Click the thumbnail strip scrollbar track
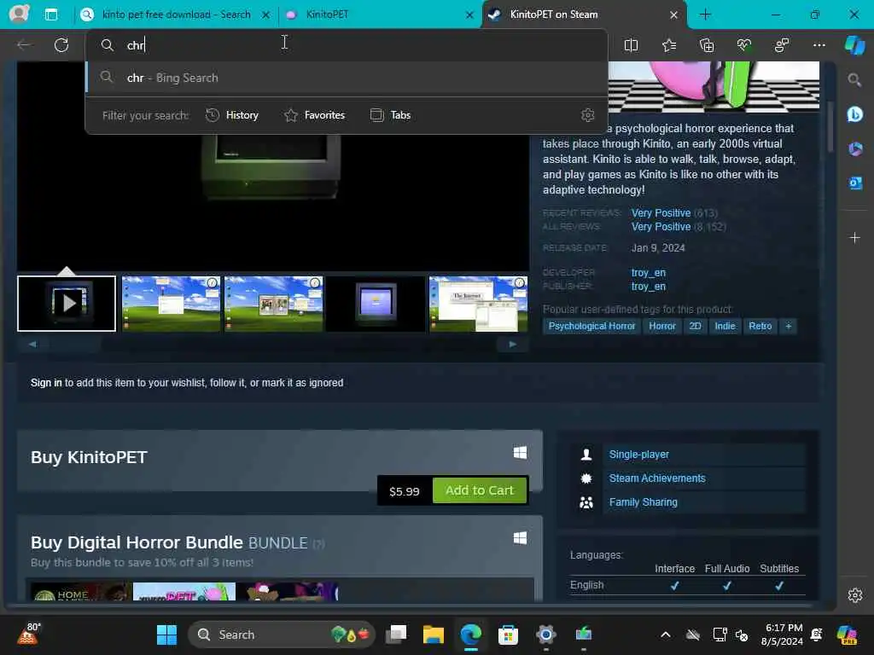Viewport: 874px width, 655px height. 272,345
